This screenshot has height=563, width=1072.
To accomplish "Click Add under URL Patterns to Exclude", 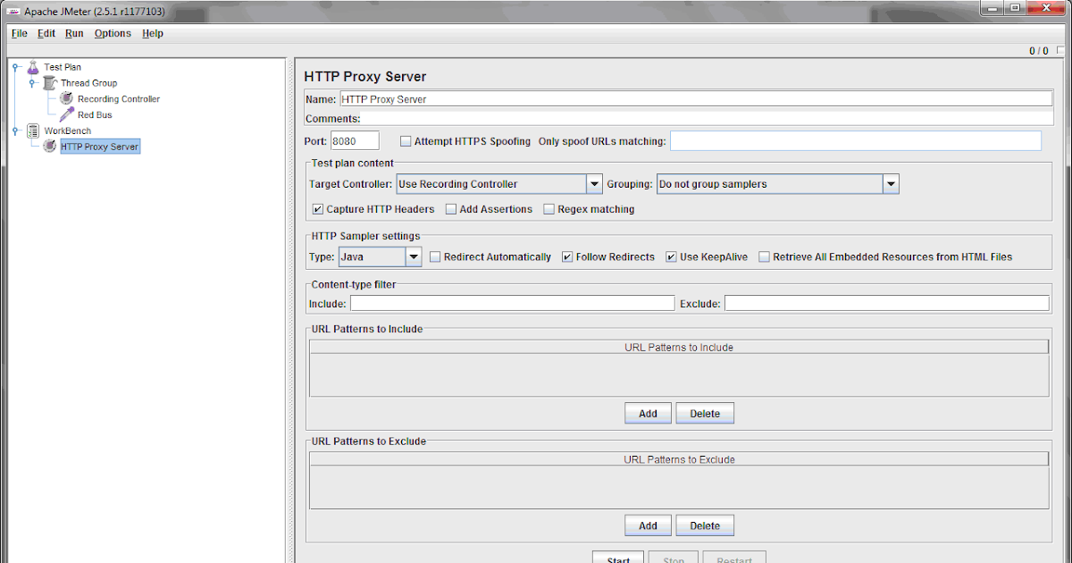I will point(648,525).
